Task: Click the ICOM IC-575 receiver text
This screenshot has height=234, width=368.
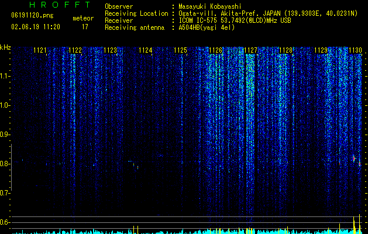Action: pyautogui.click(x=235, y=20)
